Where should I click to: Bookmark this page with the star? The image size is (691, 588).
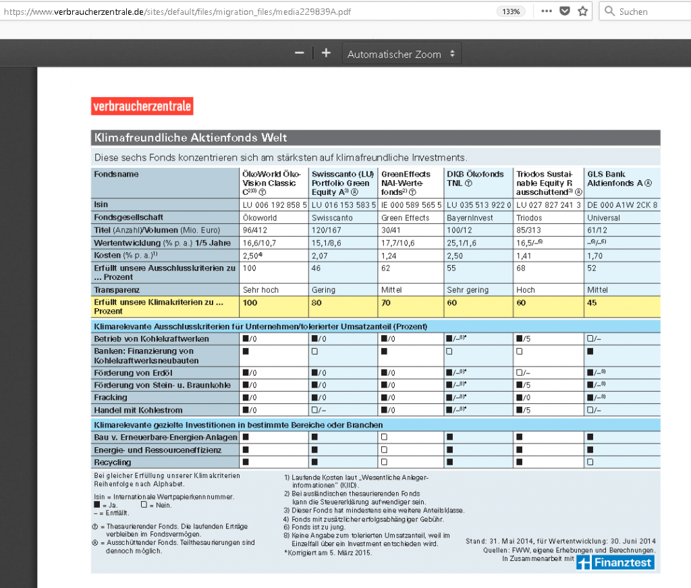point(582,11)
